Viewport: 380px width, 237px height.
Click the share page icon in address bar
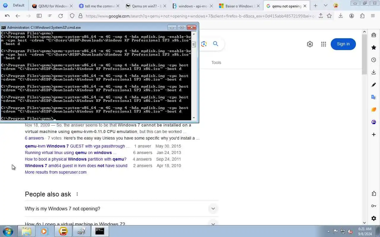coord(321,16)
